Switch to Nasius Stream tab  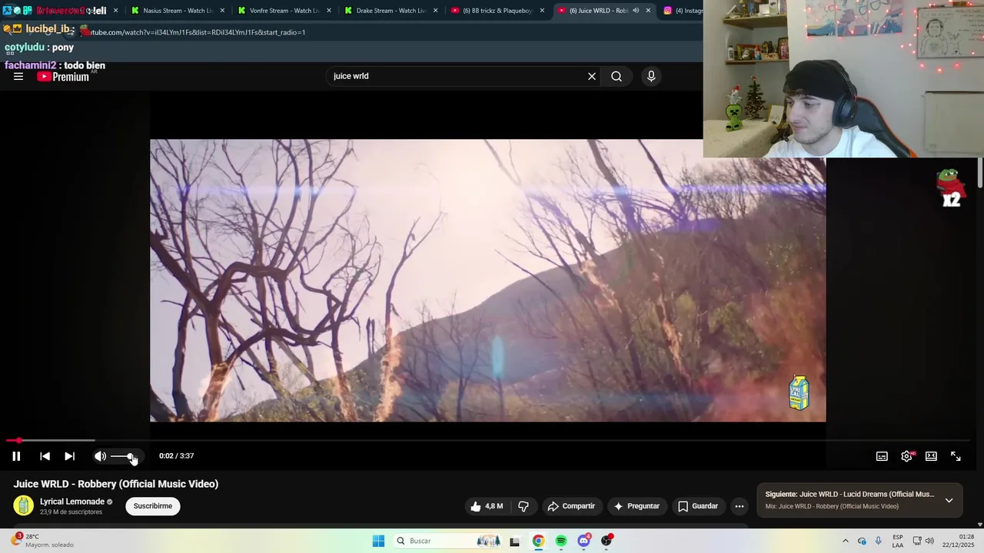point(178,11)
